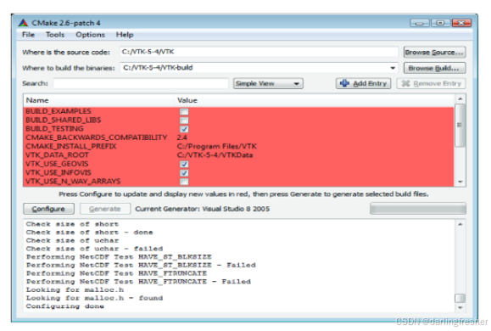Click 'Looking for malloc.h - found' log line
The image size is (491, 331).
94,298
